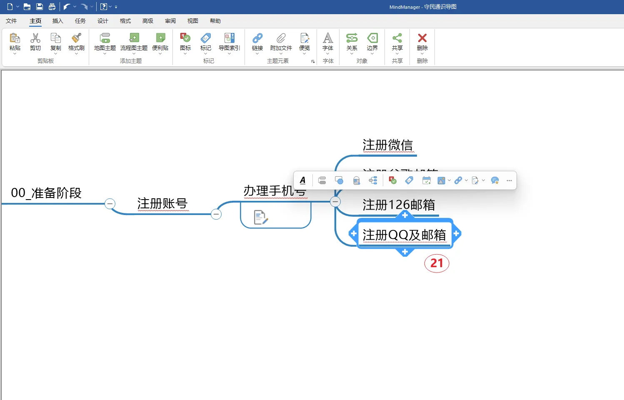Image resolution: width=624 pixels, height=400 pixels.
Task: Click the image insert icon in floating toolbar
Action: click(x=442, y=180)
